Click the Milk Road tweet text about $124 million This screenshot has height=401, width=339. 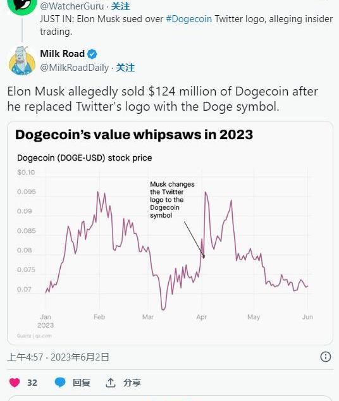[163, 99]
